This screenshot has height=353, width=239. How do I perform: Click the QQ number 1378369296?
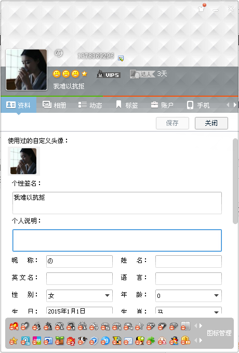(x=96, y=56)
